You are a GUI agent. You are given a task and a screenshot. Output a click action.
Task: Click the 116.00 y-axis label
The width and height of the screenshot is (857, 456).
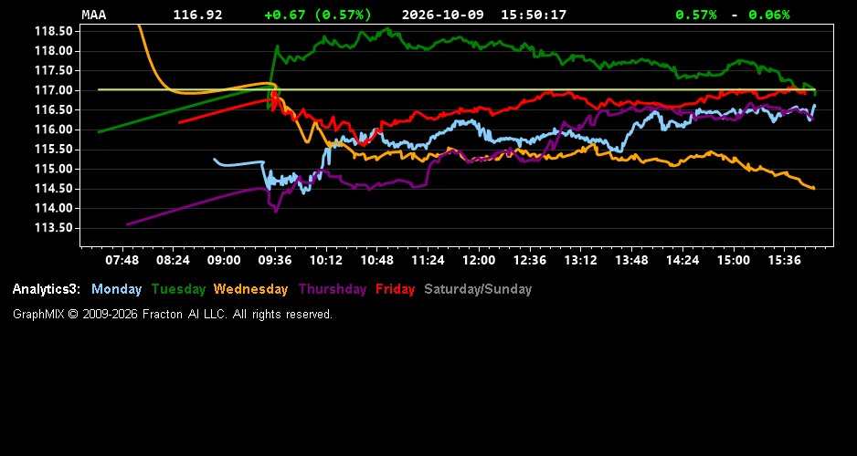54,130
